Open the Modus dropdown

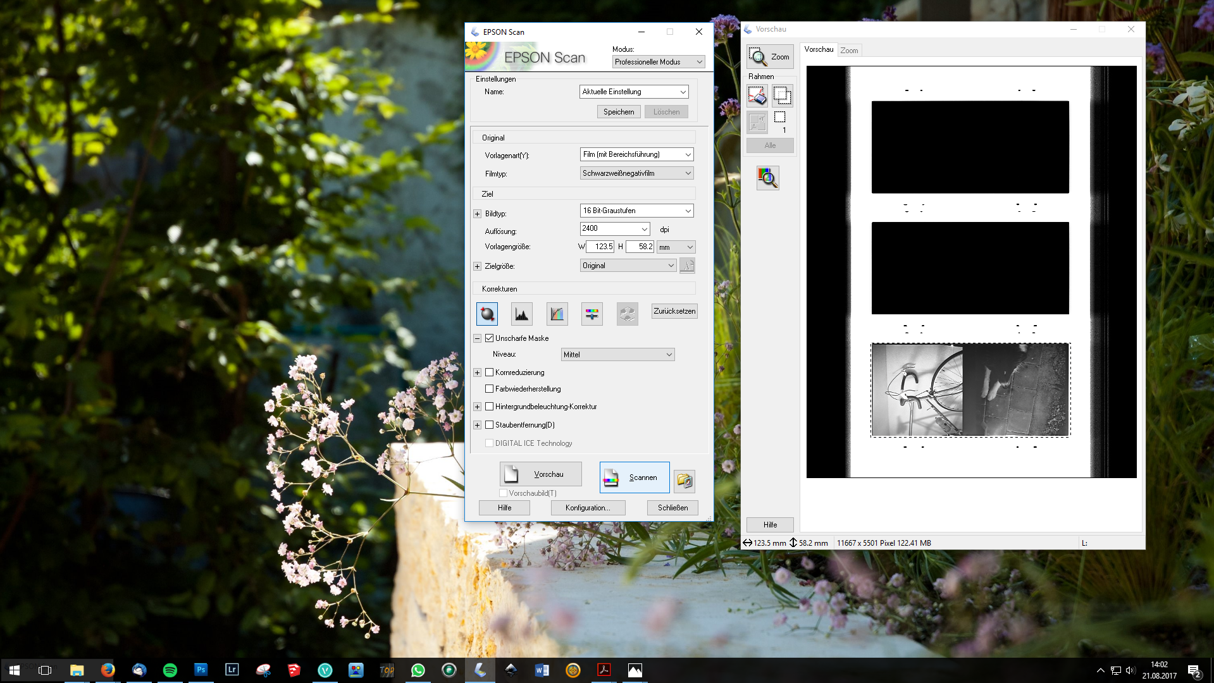click(659, 62)
